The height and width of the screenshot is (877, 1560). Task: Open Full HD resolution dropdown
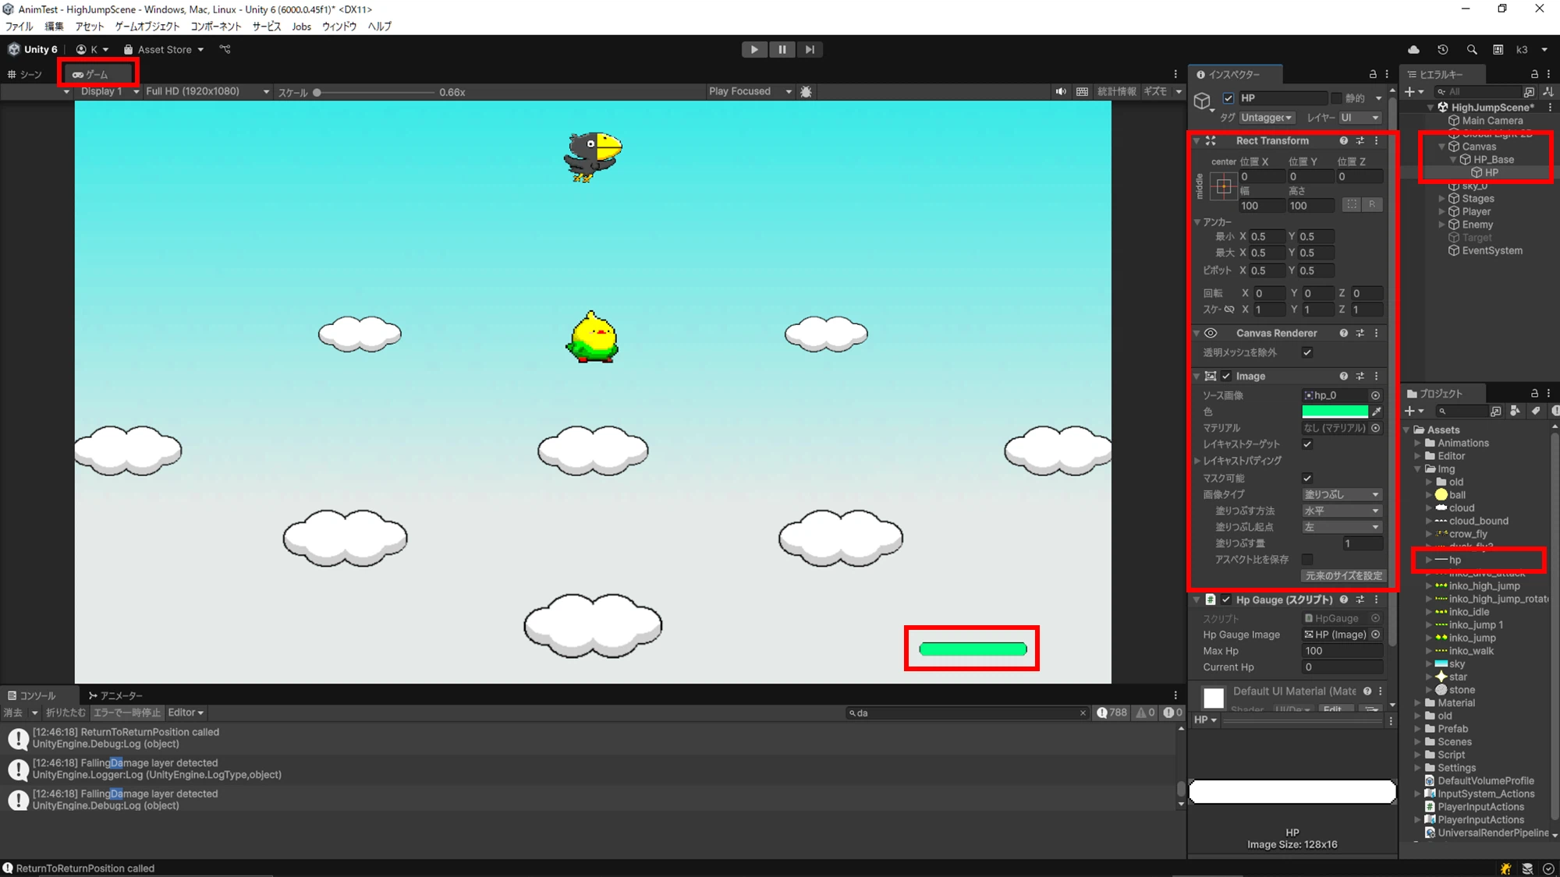click(207, 91)
